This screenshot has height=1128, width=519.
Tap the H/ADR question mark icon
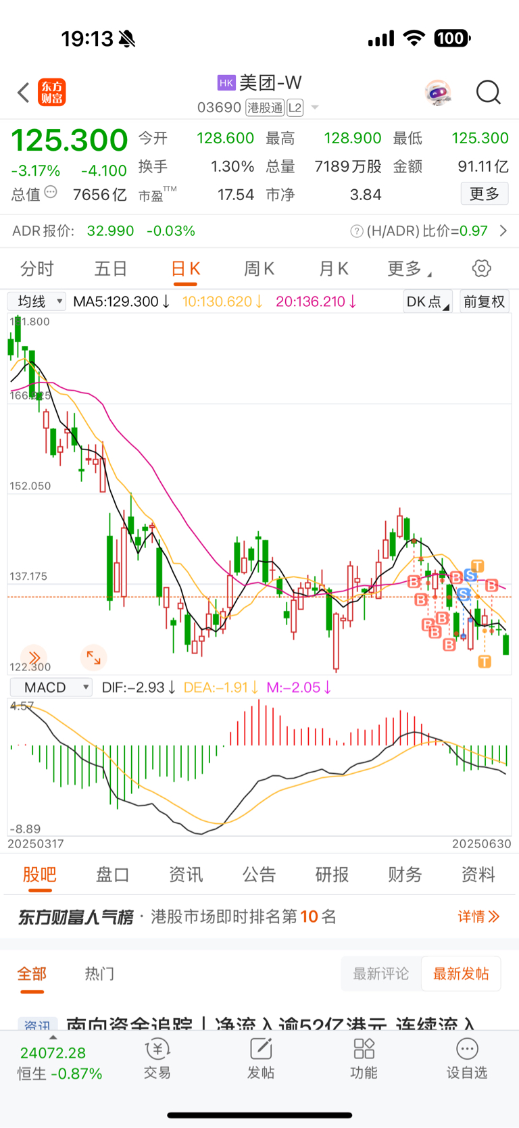point(357,231)
